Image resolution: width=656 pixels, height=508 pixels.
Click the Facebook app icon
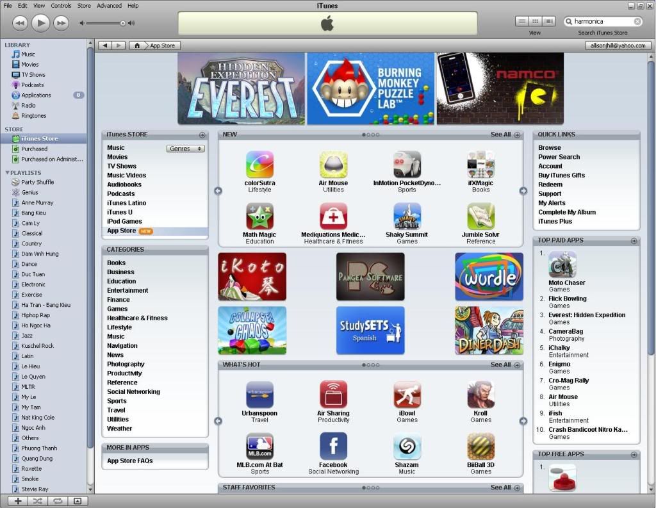[333, 446]
